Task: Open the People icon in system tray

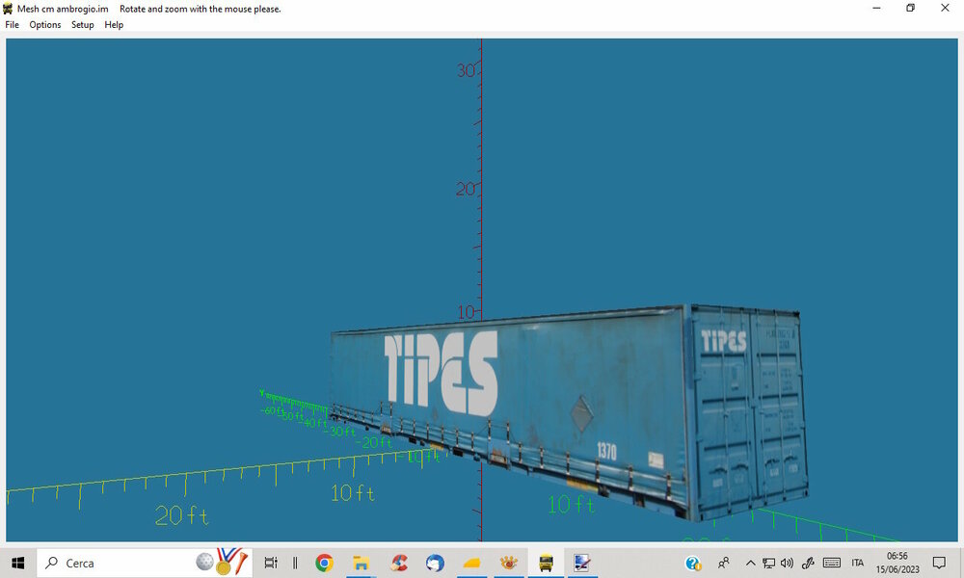Action: (x=724, y=563)
